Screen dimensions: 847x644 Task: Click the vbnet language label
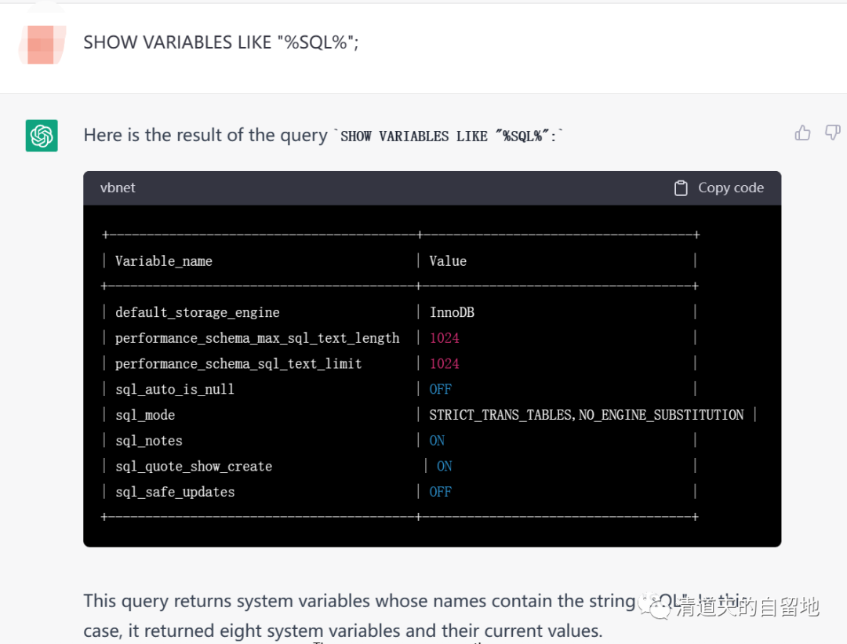tap(118, 188)
